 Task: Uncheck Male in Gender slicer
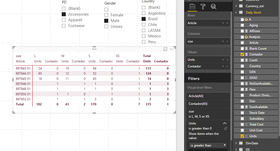[x=106, y=21]
